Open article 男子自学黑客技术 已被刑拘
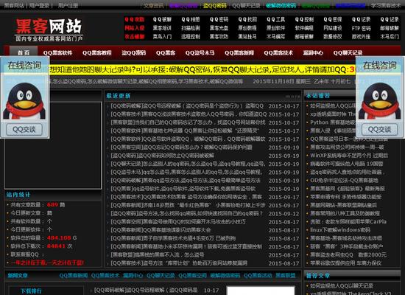This screenshot has height=295, width=405. 173,238
